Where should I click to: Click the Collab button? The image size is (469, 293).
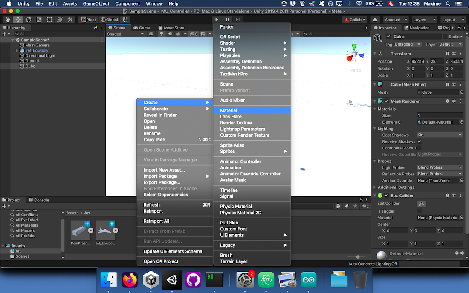355,20
